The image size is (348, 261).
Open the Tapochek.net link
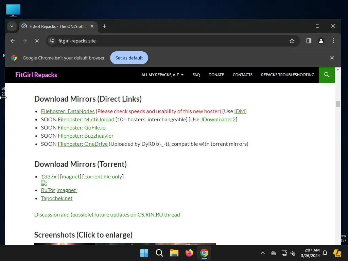(57, 198)
